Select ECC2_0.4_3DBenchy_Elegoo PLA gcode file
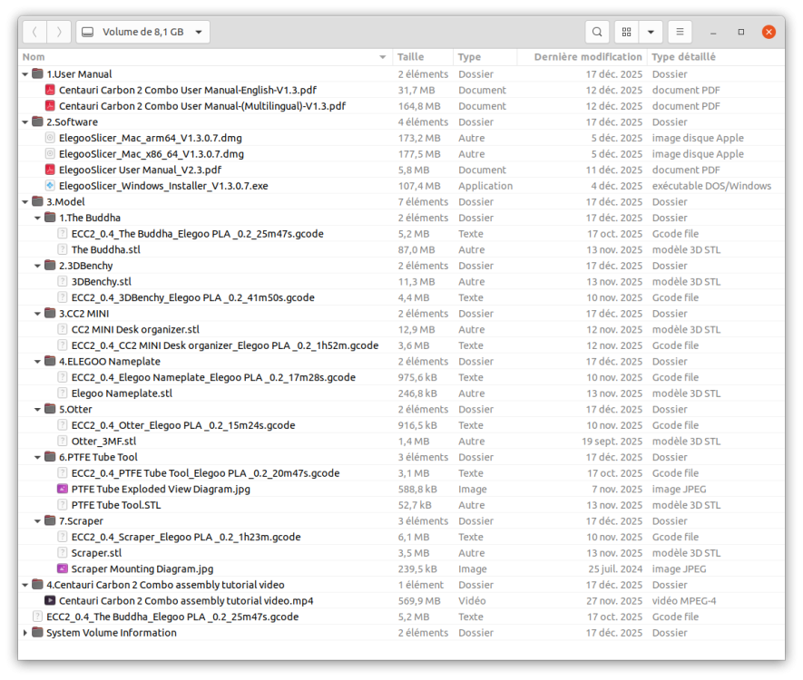Screen dimensions: 803x680 point(192,297)
